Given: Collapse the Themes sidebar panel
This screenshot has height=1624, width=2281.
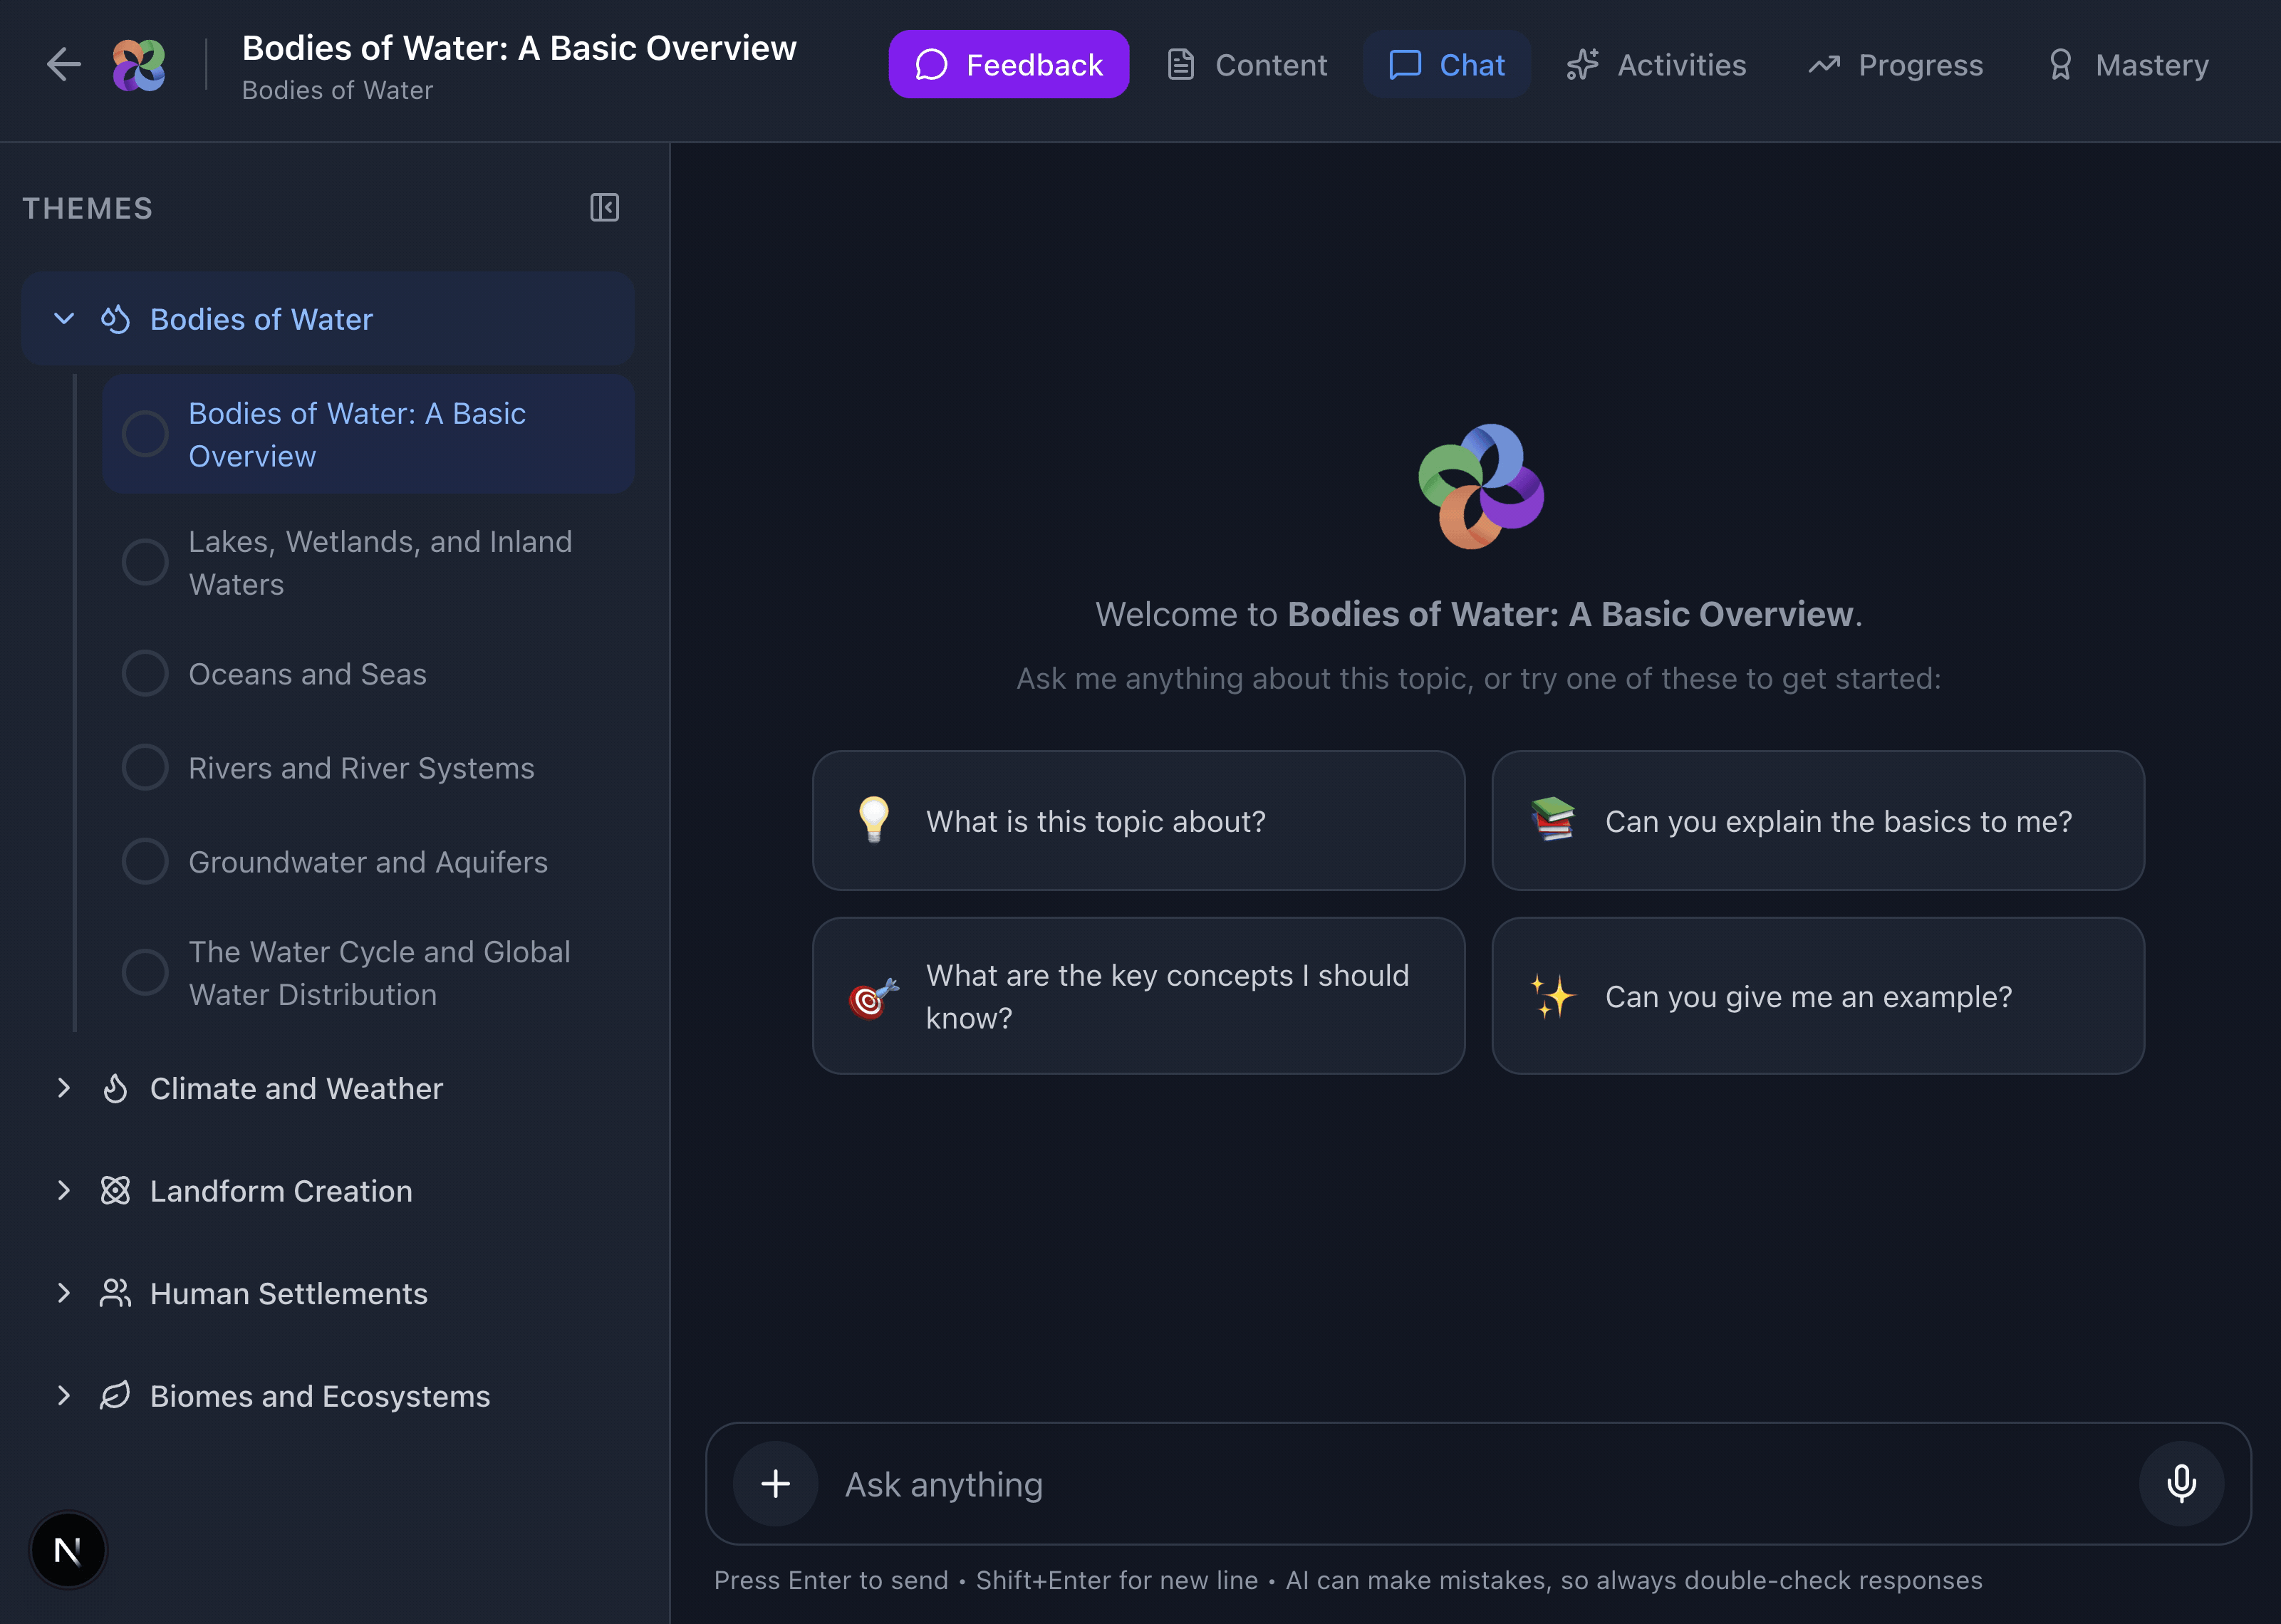Looking at the screenshot, I should tap(605, 207).
